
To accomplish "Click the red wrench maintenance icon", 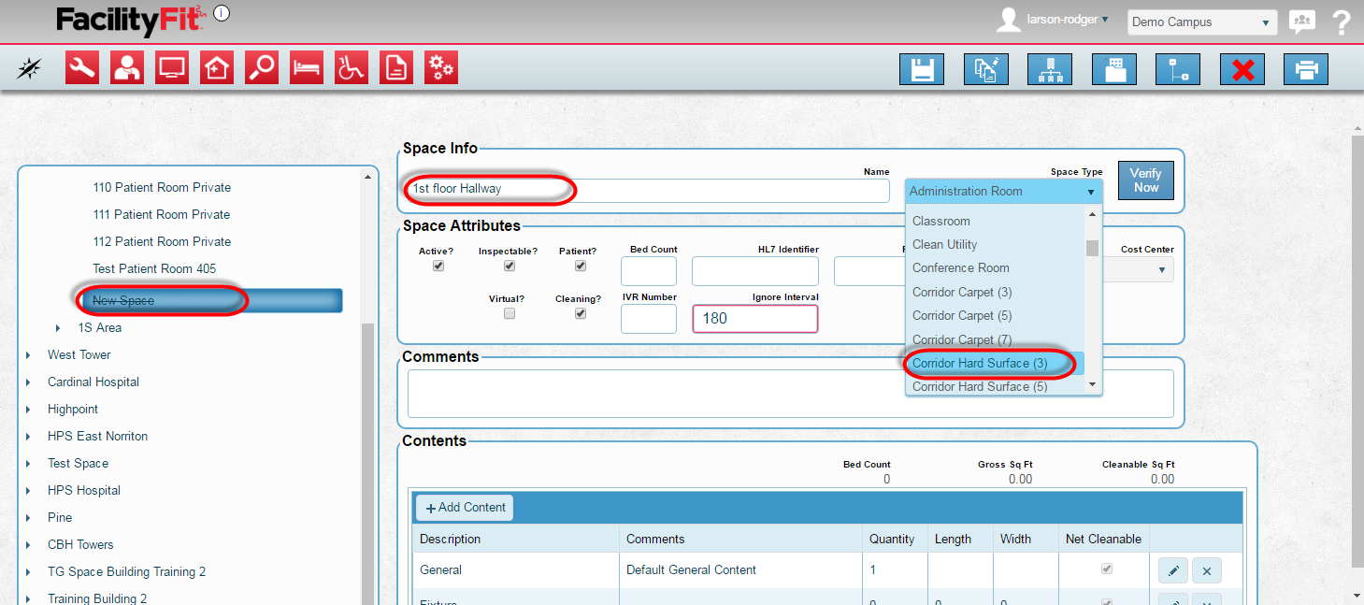I will click(82, 68).
